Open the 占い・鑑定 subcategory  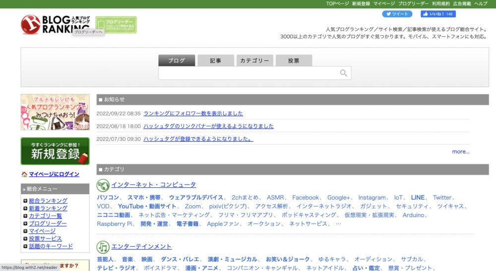pyautogui.click(x=366, y=268)
